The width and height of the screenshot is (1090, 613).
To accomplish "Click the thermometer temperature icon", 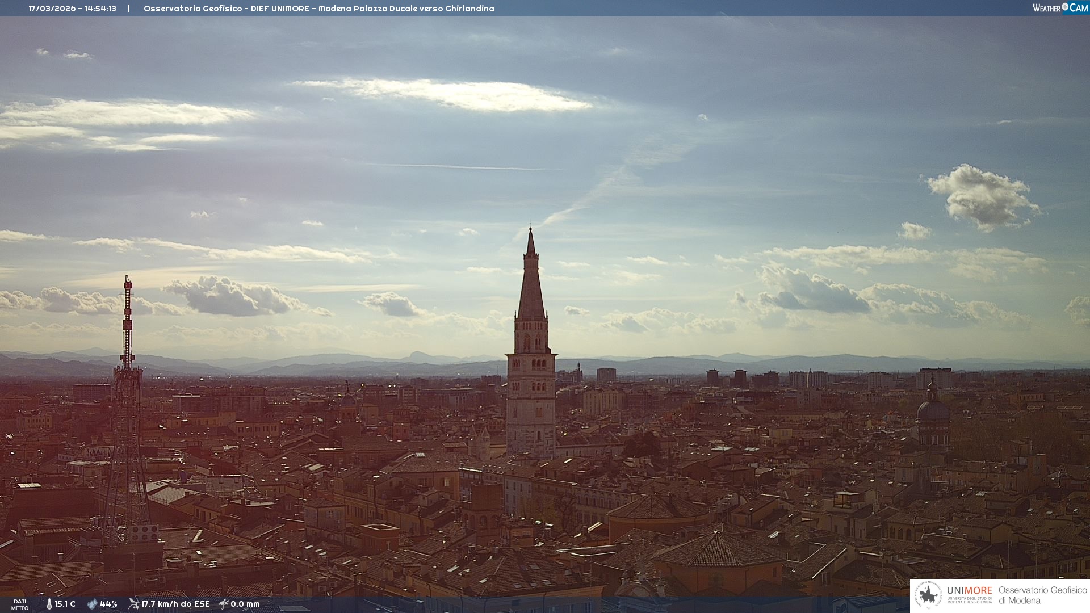I will click(x=49, y=604).
